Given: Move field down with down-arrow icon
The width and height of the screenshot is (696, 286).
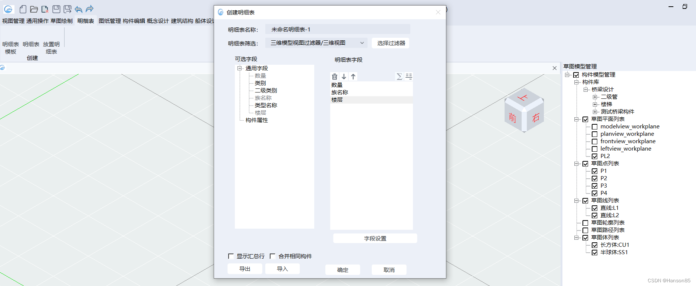Looking at the screenshot, I should pyautogui.click(x=344, y=77).
